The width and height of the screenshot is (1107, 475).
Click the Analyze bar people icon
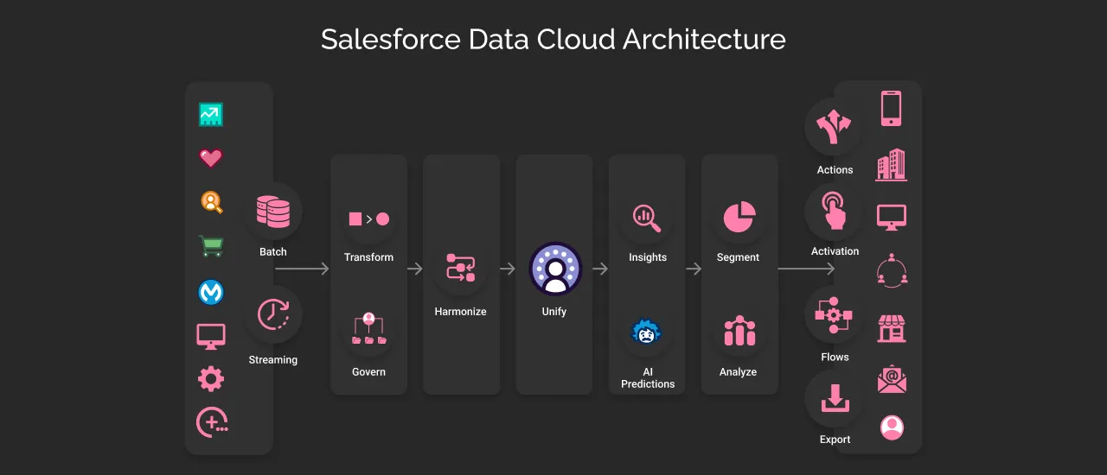click(x=739, y=331)
